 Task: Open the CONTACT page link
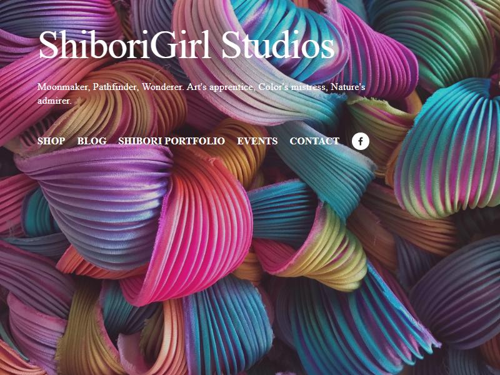pyautogui.click(x=314, y=141)
